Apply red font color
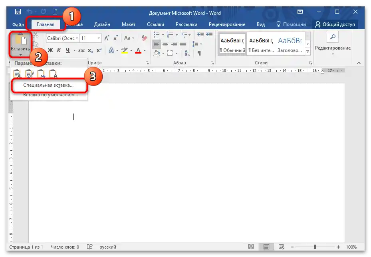 click(x=138, y=50)
